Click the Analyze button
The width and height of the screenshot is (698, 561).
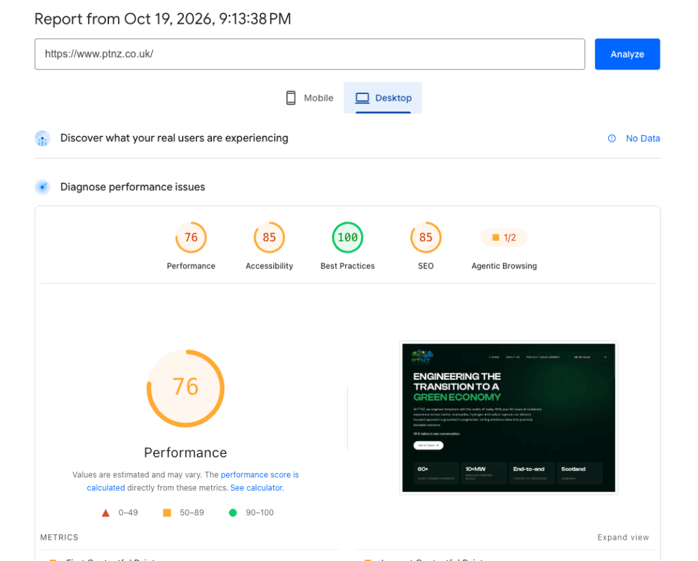coord(627,54)
